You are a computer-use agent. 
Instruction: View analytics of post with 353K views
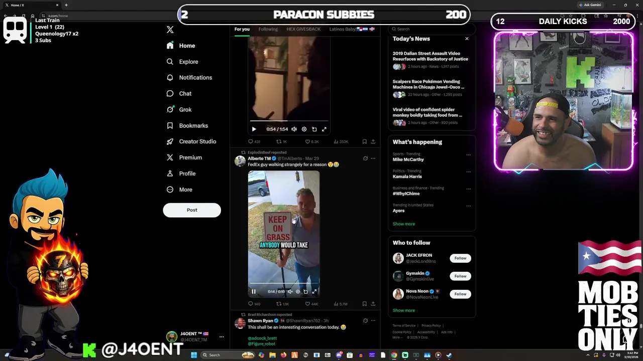click(340, 142)
